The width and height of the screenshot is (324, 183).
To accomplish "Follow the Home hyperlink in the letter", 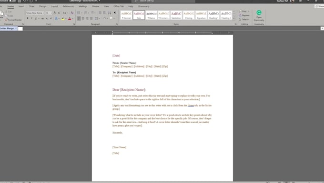I will click(191, 106).
